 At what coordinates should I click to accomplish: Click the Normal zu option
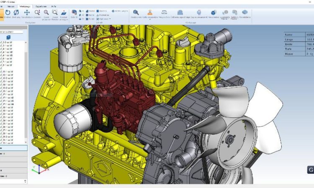103,15
